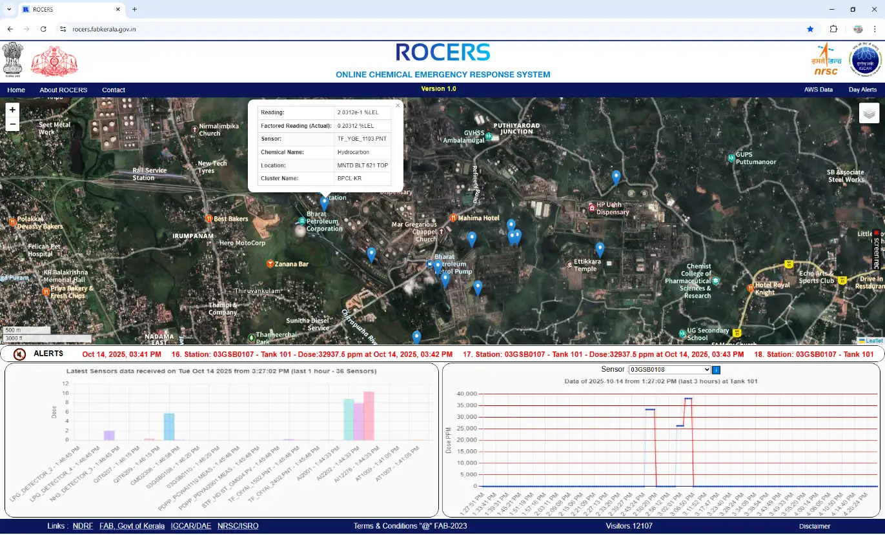
Task: Zoom in using the map plus button
Action: coord(12,110)
